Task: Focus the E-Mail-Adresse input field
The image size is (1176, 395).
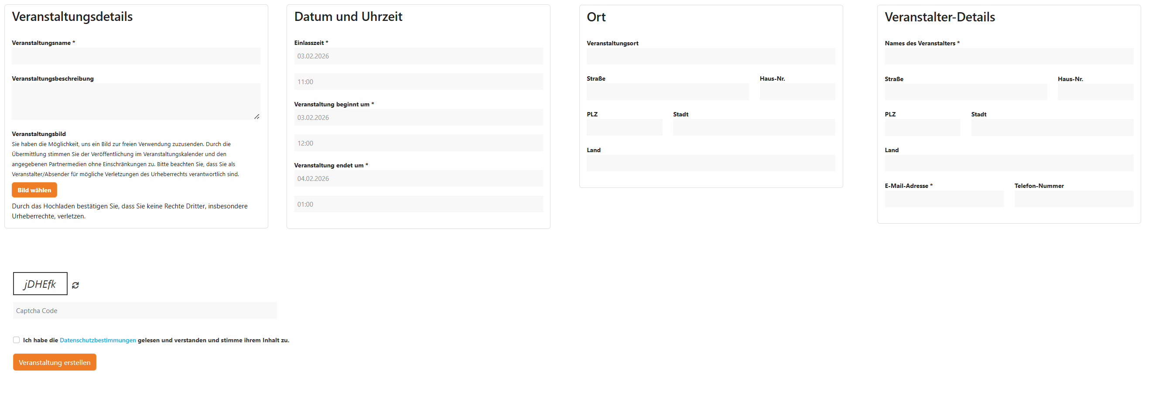Action: tap(944, 199)
